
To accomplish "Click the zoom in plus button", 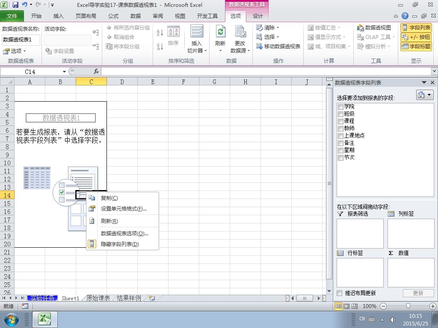I will click(433, 306).
